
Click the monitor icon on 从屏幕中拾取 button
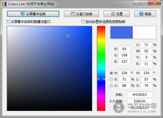click(x=23, y=14)
